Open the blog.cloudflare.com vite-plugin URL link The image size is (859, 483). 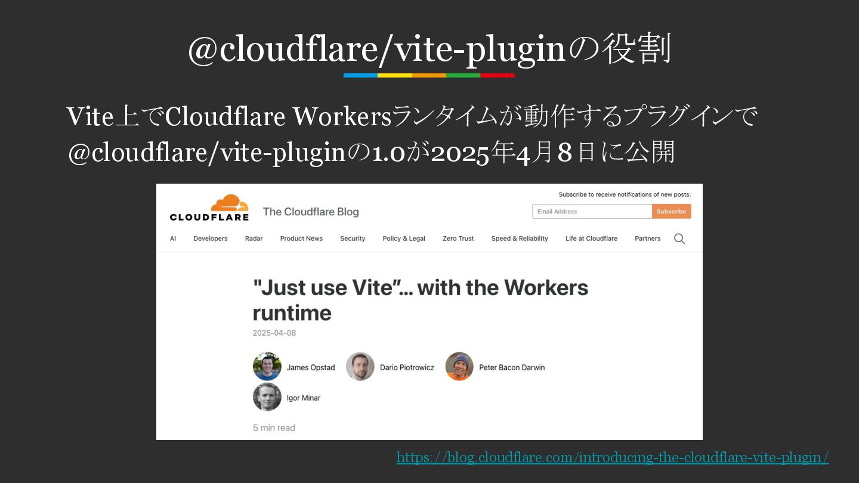point(613,457)
